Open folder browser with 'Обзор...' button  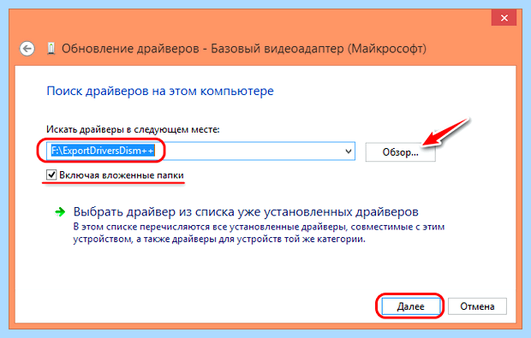click(400, 152)
